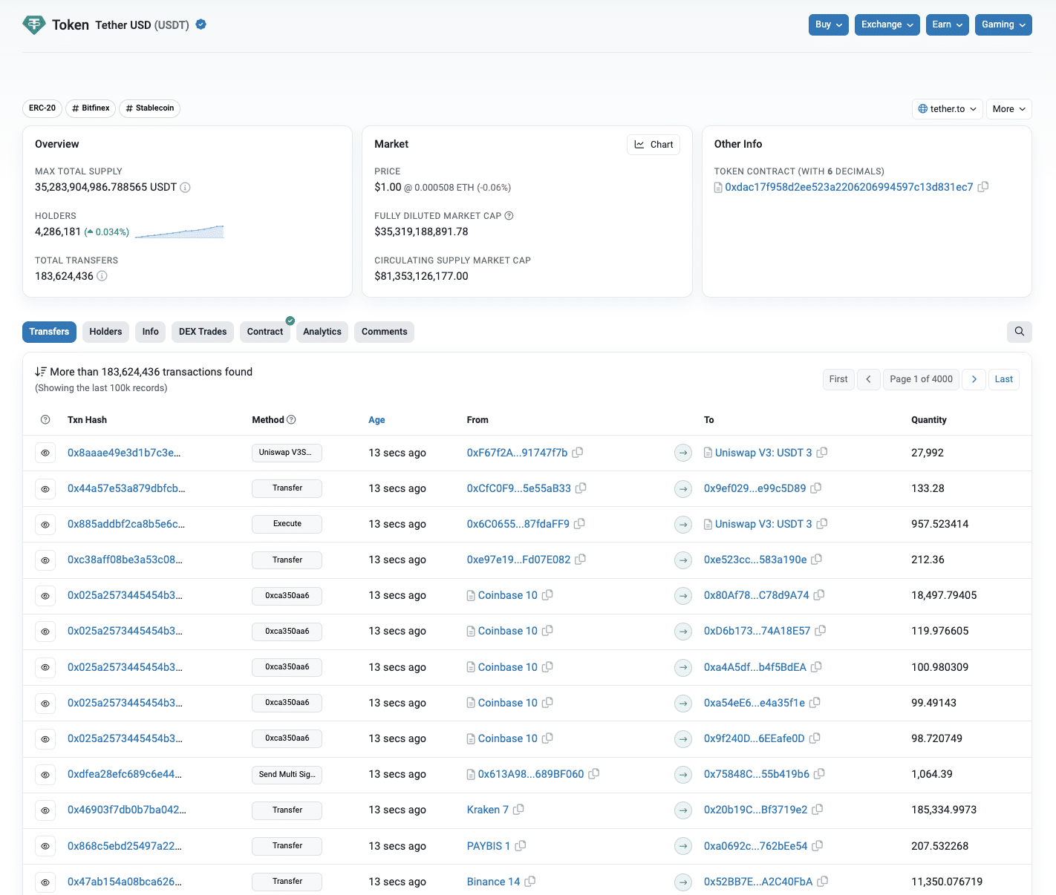Click the question mark beside the Method header
This screenshot has height=895, width=1056.
coord(291,419)
